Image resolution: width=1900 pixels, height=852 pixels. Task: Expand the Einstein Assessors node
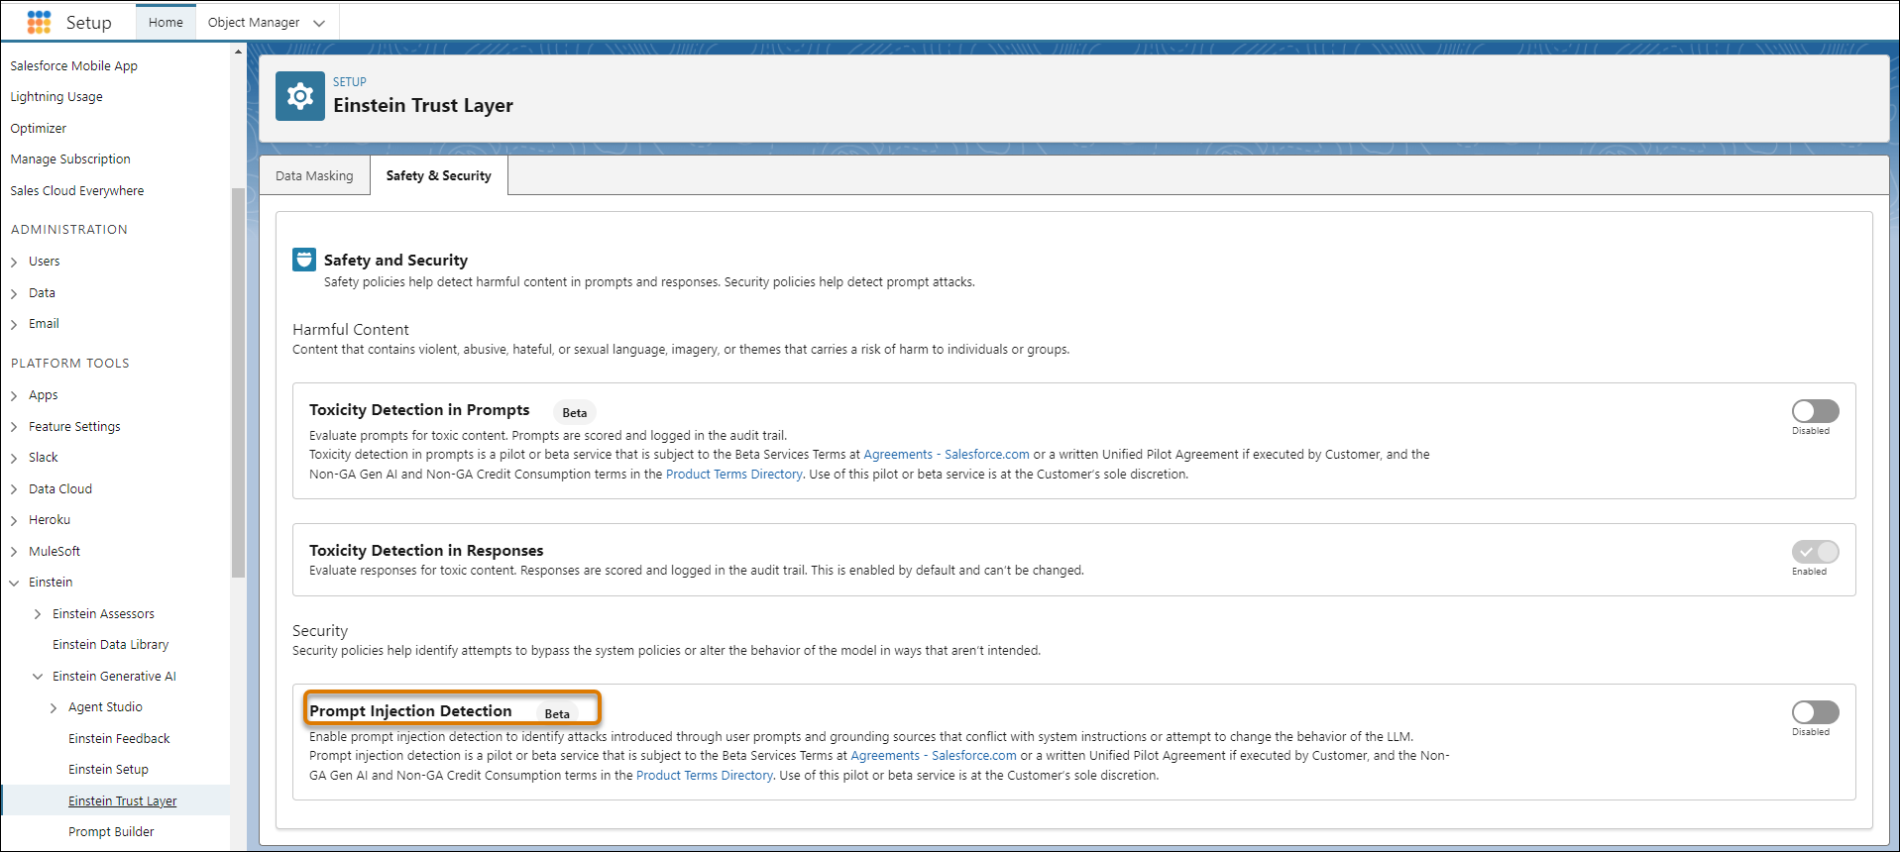click(38, 614)
